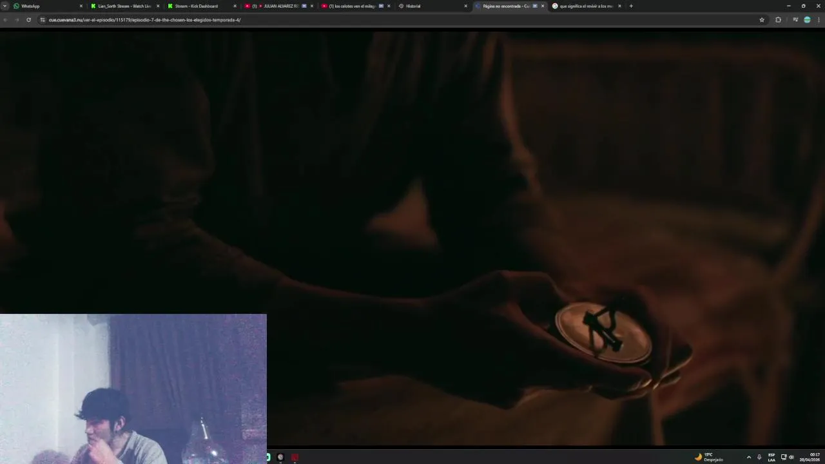The width and height of the screenshot is (825, 464).
Task: Close the 'que significa el revivir' tab
Action: 619,6
